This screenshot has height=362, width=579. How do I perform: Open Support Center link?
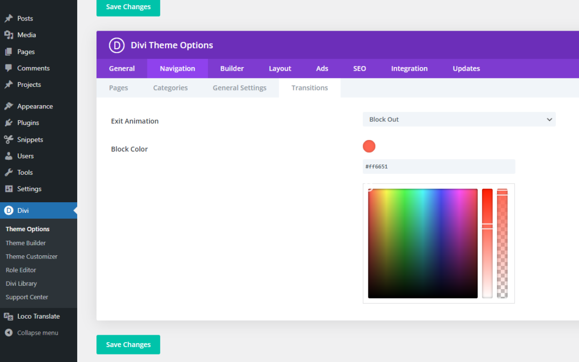click(x=27, y=297)
